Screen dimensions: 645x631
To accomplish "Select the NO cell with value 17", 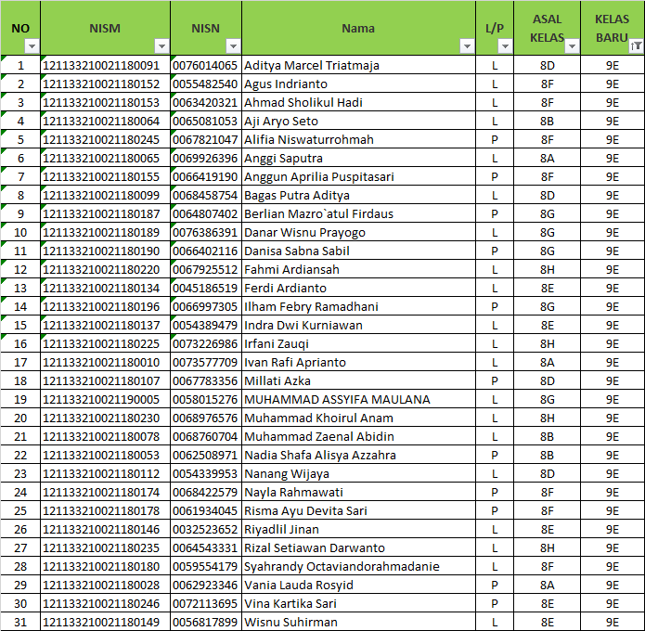I will (x=20, y=363).
